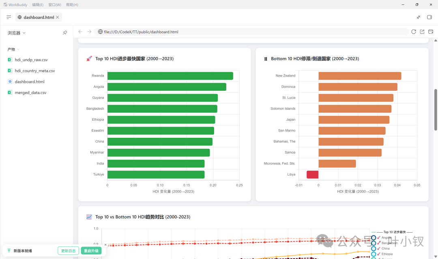Click the merged_data.csv spreadsheet icon
This screenshot has width=438, height=259.
point(10,93)
